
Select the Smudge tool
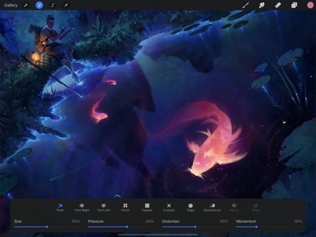[262, 5]
